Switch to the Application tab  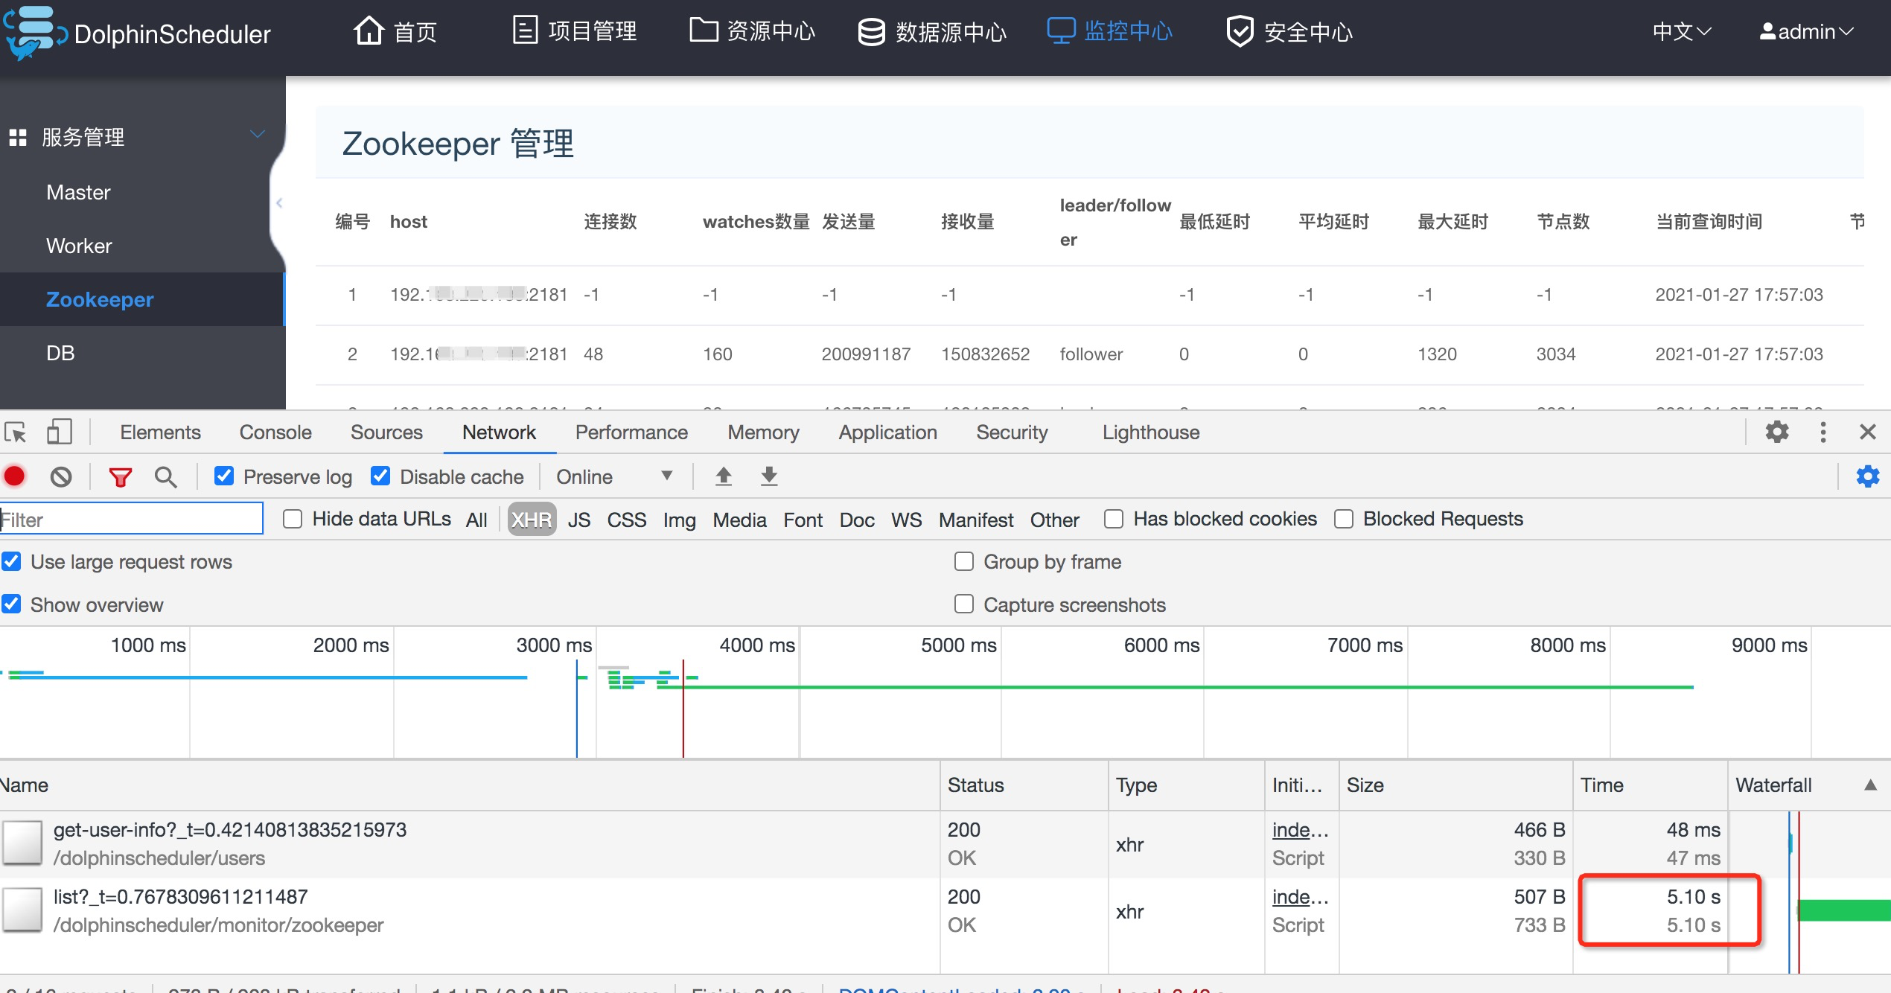tap(887, 432)
